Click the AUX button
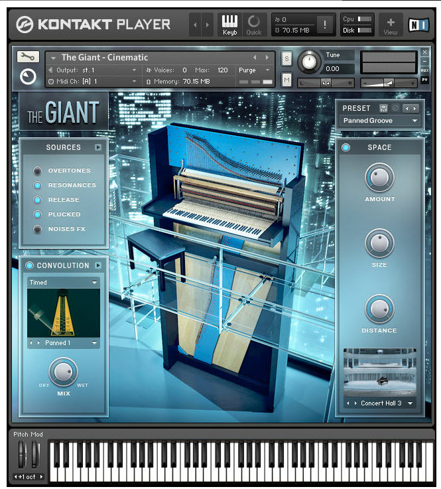Viewport: 441px width, 489px height. click(x=424, y=70)
